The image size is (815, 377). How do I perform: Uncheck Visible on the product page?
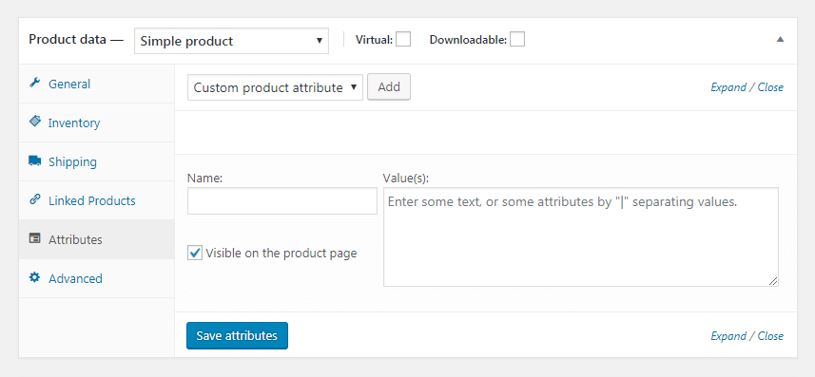(x=195, y=254)
